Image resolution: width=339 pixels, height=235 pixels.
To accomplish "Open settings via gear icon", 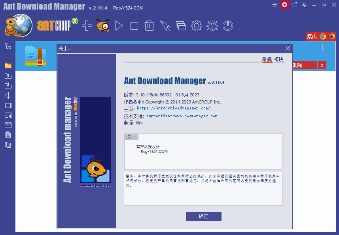I will [x=197, y=26].
